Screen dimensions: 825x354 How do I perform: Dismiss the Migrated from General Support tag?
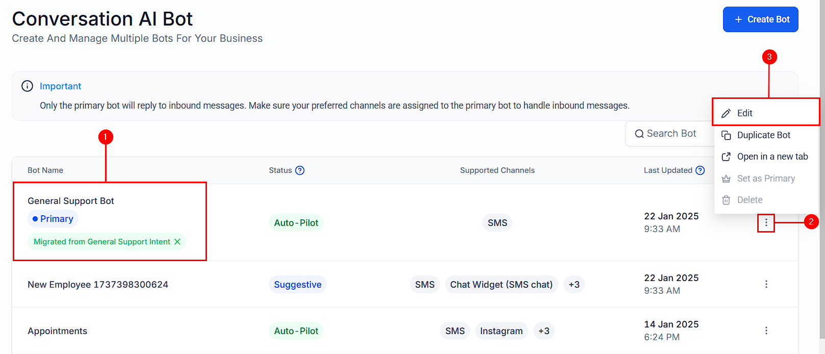[x=177, y=242]
